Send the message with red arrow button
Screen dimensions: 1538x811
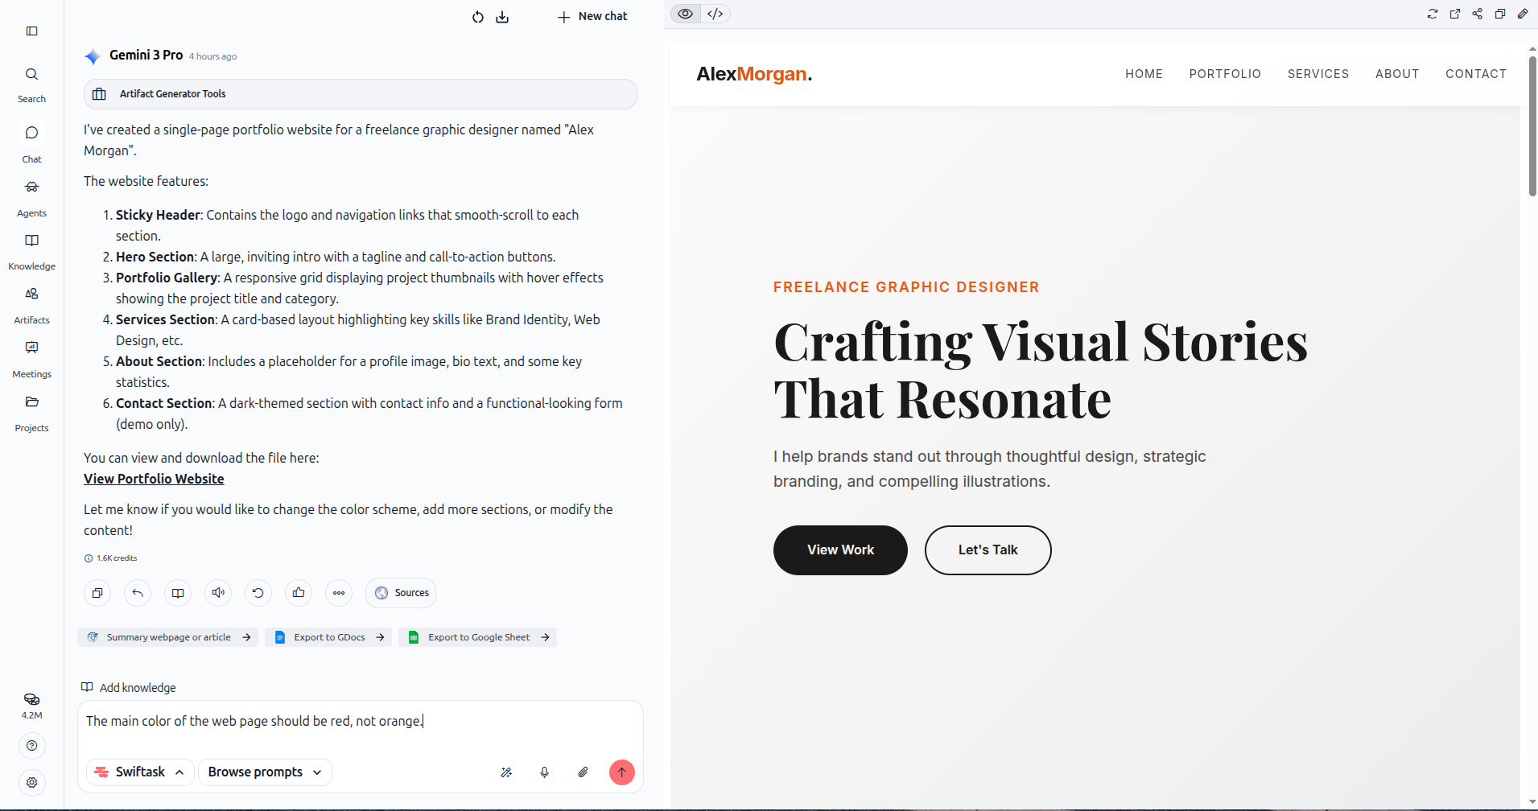coord(622,772)
